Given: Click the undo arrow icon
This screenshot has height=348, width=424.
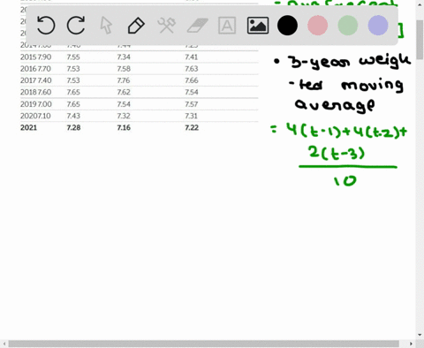Looking at the screenshot, I should pos(46,26).
